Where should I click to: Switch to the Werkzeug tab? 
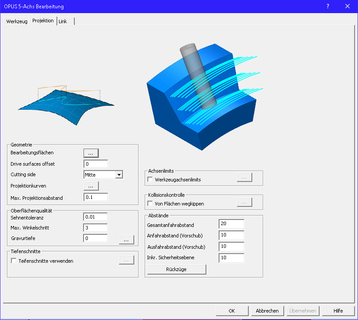click(17, 21)
